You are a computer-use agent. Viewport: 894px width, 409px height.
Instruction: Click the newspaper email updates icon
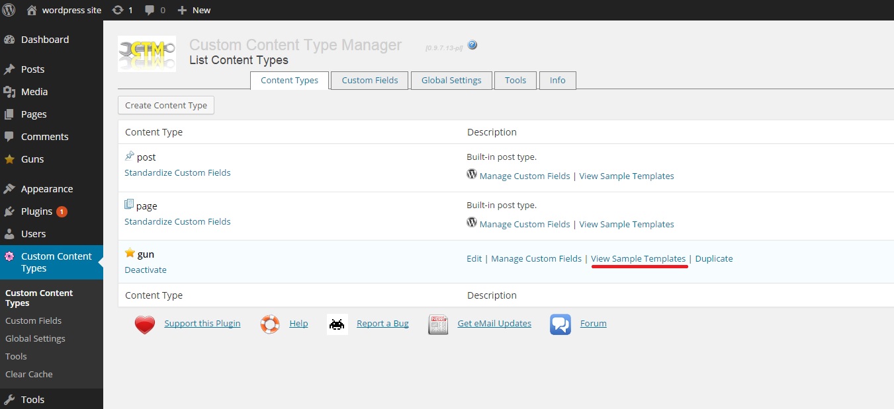pyautogui.click(x=438, y=324)
